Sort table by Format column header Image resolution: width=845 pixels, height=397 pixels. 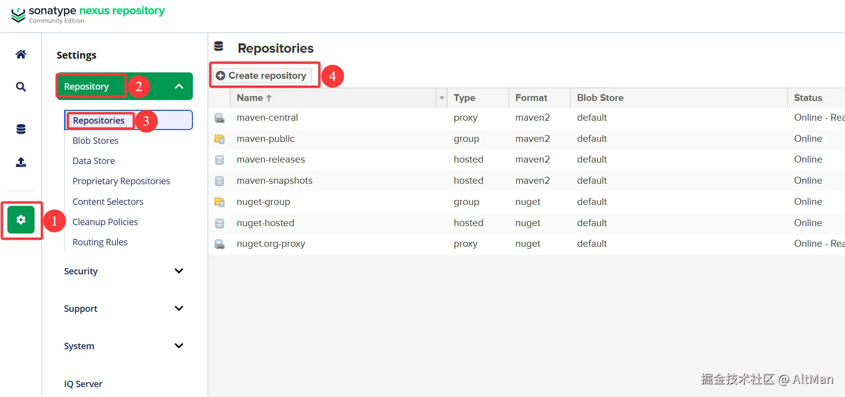(531, 98)
